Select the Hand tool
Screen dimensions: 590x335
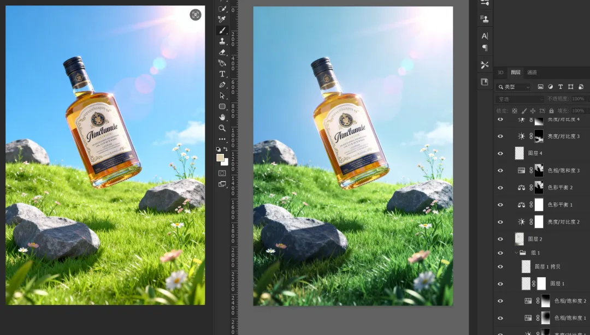point(222,117)
